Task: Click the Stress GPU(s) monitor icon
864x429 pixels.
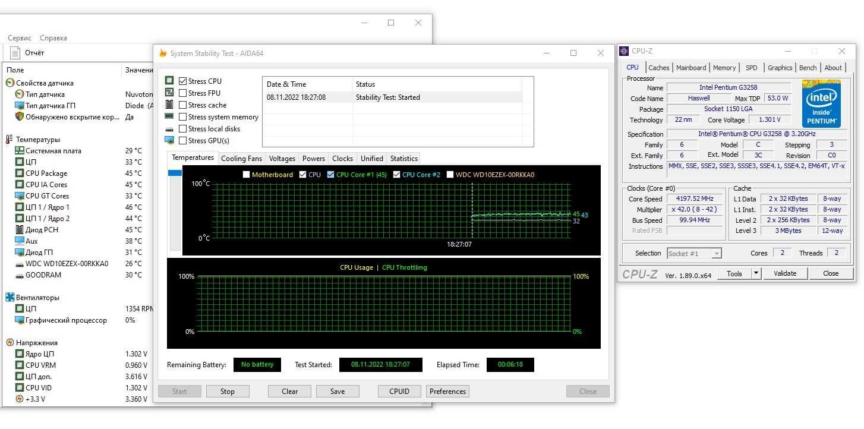Action: pos(169,141)
